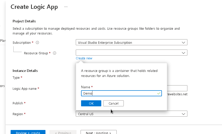The height and width of the screenshot is (134, 222).
Task: Click the Review + create button
Action: [x=28, y=132]
